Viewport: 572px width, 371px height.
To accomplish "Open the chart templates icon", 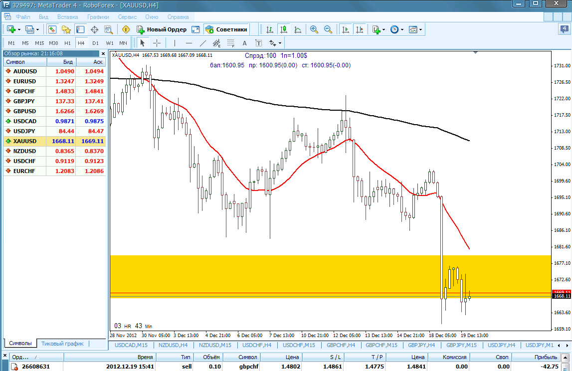I will point(413,29).
